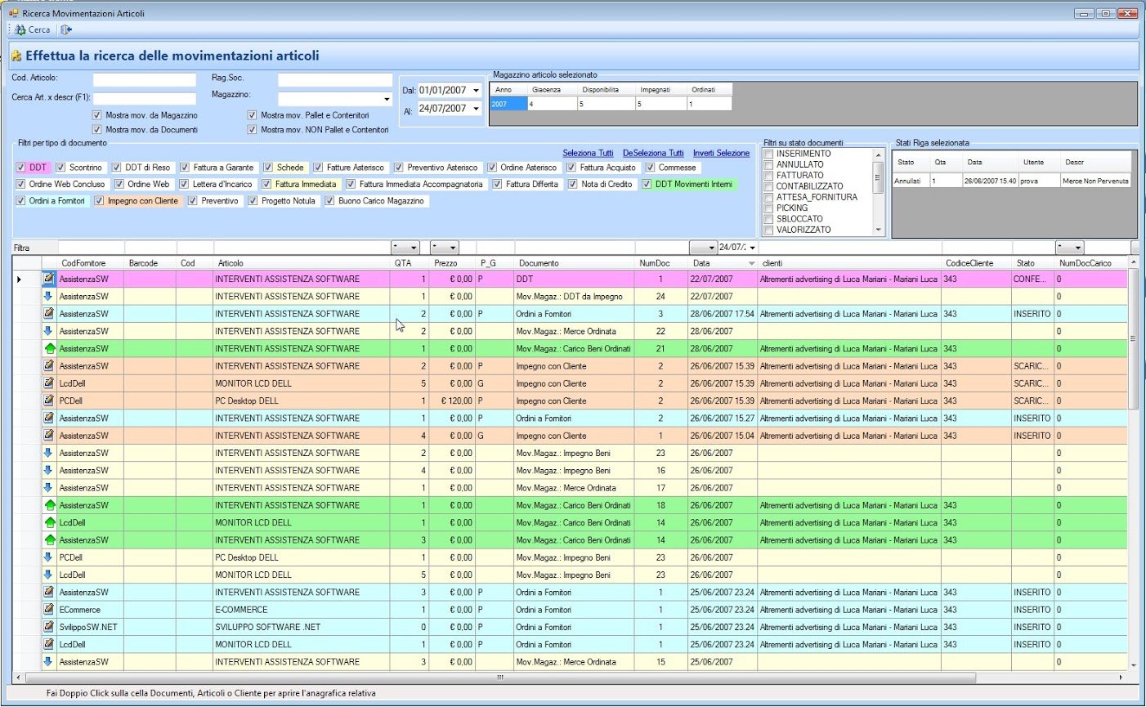Click blue arrow of LcdDell Impegno Beni row

(x=49, y=575)
